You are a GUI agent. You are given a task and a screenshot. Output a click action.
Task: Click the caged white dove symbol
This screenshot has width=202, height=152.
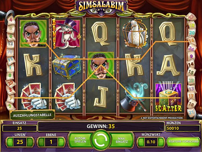(x=135, y=34)
